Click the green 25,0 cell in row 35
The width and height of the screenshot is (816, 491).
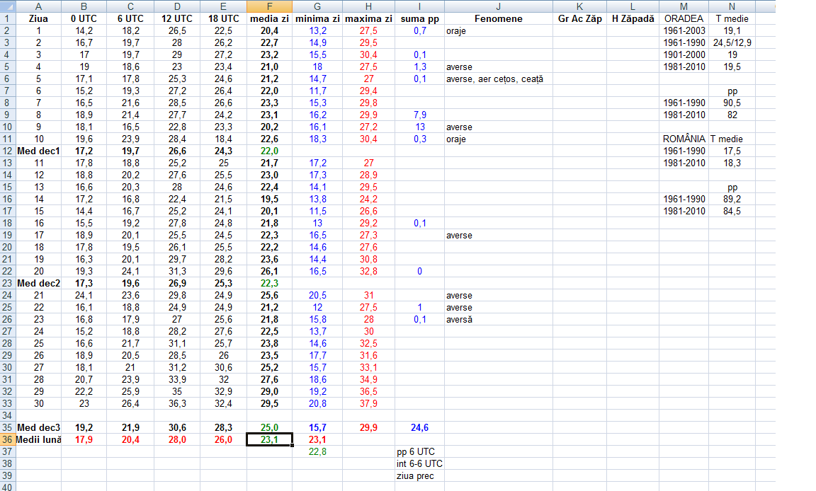coord(269,427)
